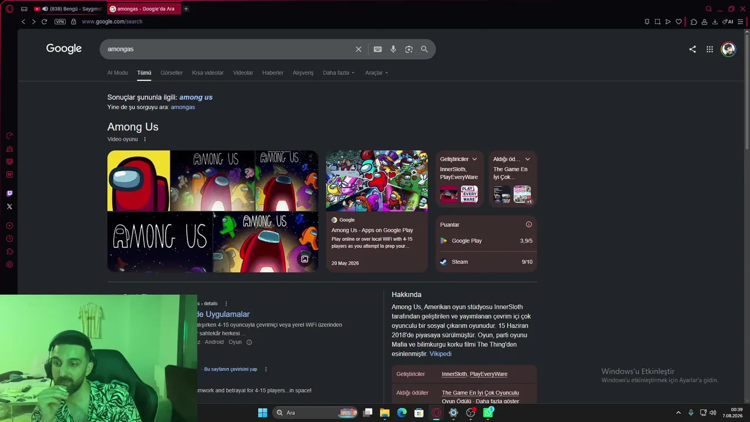The image size is (750, 422).
Task: Go back to the previous page
Action: tap(23, 22)
